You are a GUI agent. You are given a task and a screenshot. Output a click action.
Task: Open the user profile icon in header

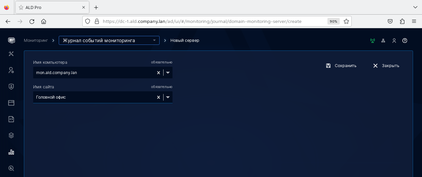(x=394, y=41)
